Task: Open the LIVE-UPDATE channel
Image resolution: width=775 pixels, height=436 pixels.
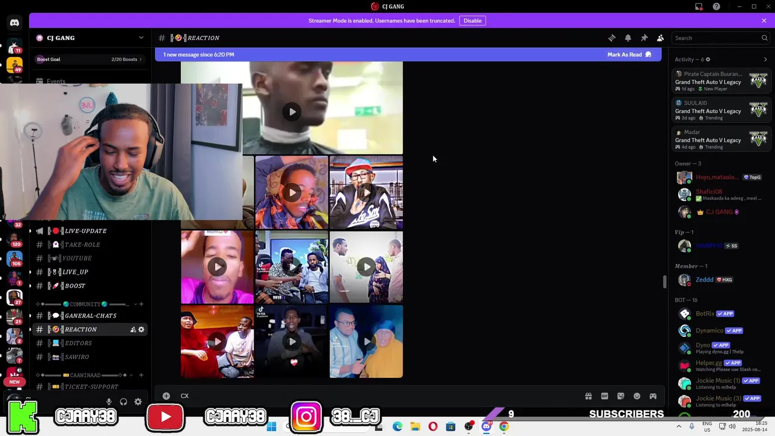Action: pyautogui.click(x=90, y=231)
